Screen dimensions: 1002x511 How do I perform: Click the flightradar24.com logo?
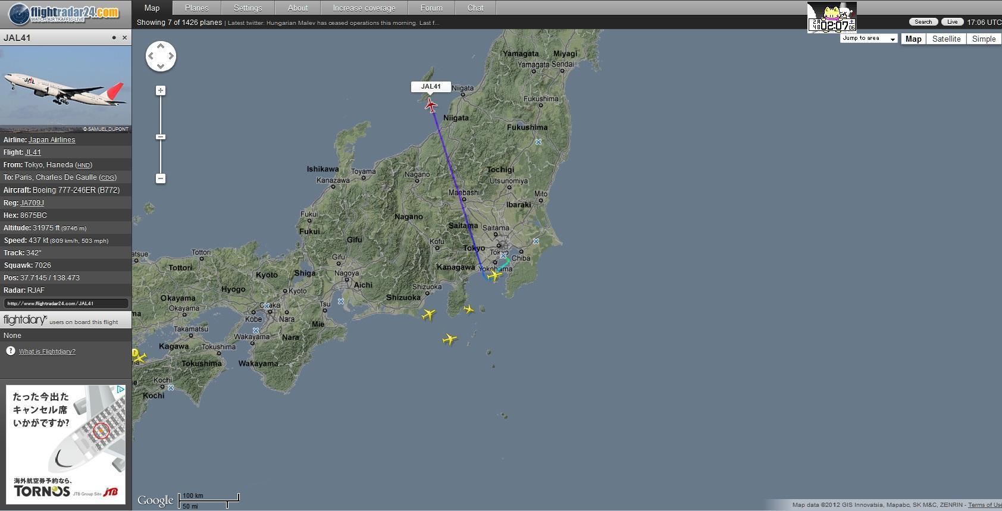coord(63,13)
